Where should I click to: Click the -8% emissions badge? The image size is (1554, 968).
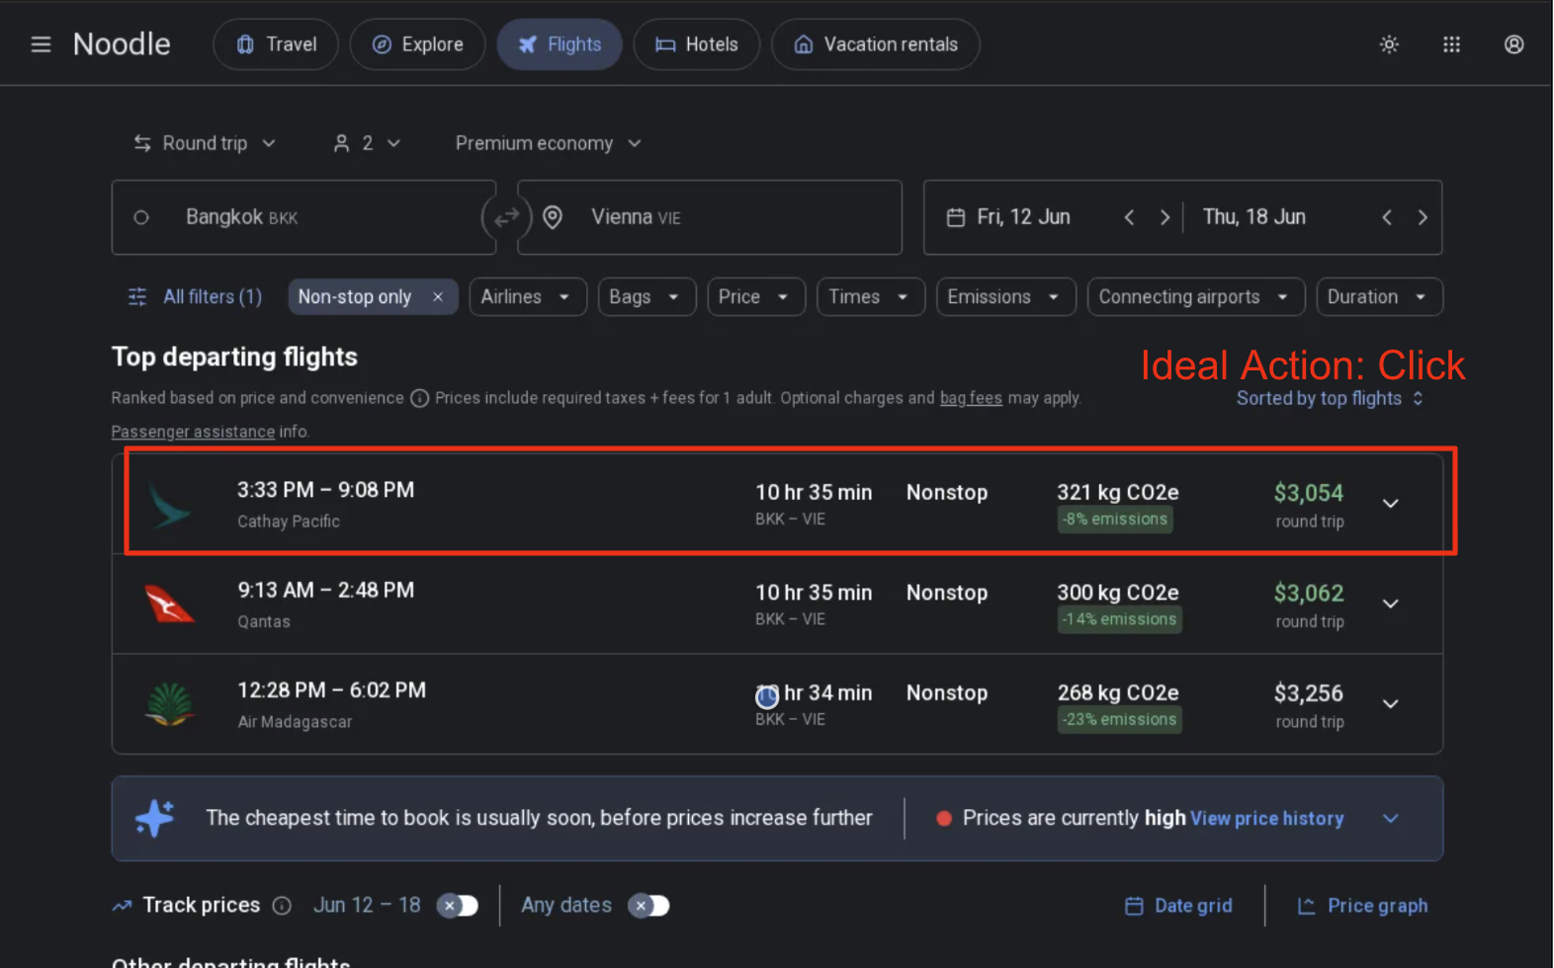[x=1115, y=520]
